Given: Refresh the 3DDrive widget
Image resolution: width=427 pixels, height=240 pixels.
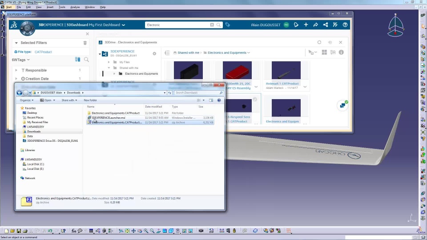Looking at the screenshot, I should coord(319,42).
